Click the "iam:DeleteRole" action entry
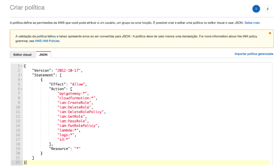 click(74, 107)
